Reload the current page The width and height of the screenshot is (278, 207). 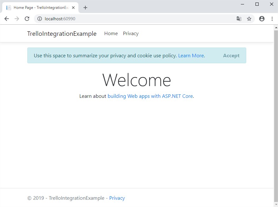27,19
